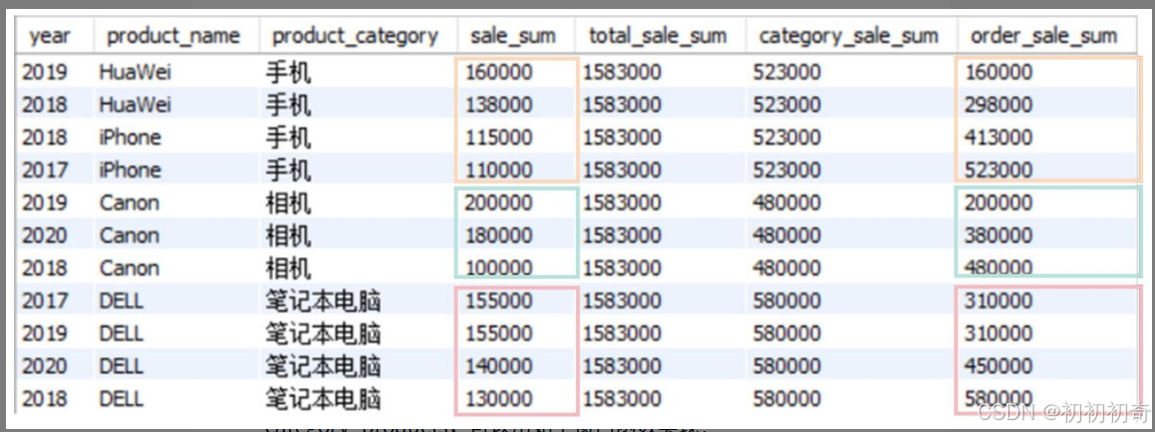Viewport: 1155px width, 432px height.
Task: Select category_sale_sum 480000 in 2020 Canon row
Action: click(786, 236)
